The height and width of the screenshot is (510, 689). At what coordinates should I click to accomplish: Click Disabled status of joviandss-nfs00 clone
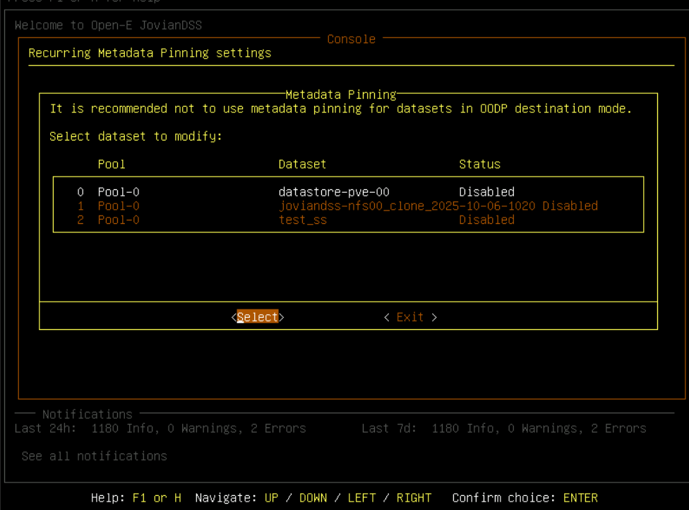pos(570,206)
